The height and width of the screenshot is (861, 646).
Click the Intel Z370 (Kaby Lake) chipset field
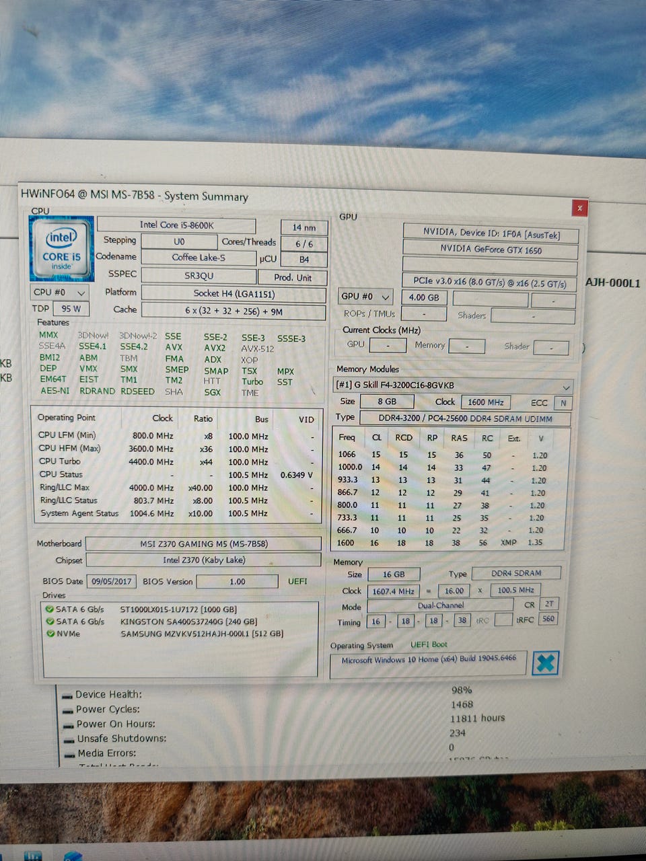click(x=203, y=560)
